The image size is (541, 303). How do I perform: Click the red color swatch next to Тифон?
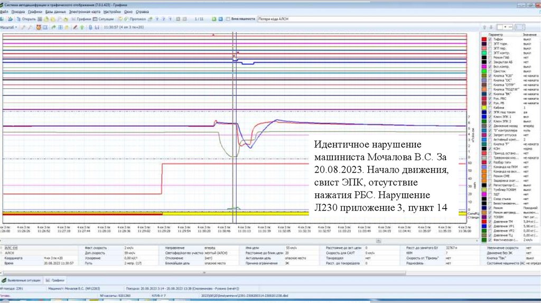tap(483, 40)
